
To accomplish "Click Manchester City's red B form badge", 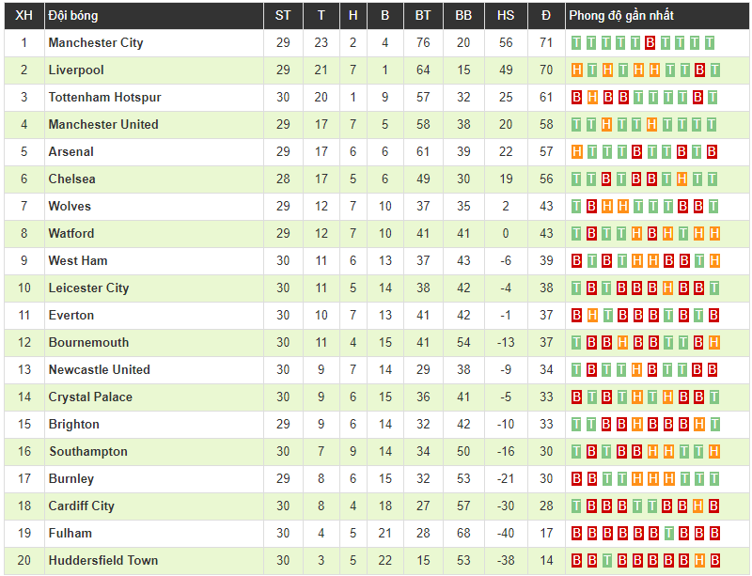I will pos(650,43).
